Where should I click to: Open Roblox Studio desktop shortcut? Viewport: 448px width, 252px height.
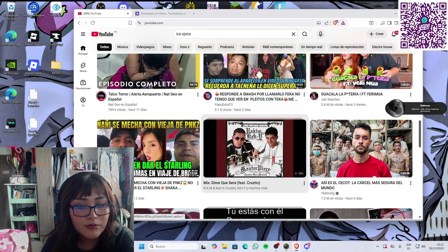tap(33, 38)
